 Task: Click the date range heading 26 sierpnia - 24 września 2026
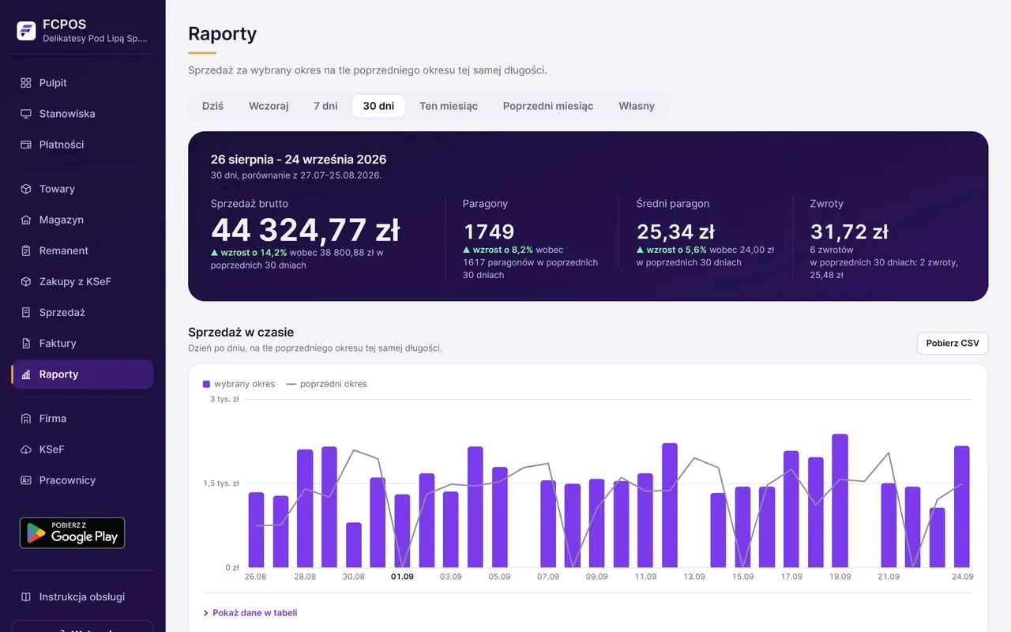click(299, 160)
